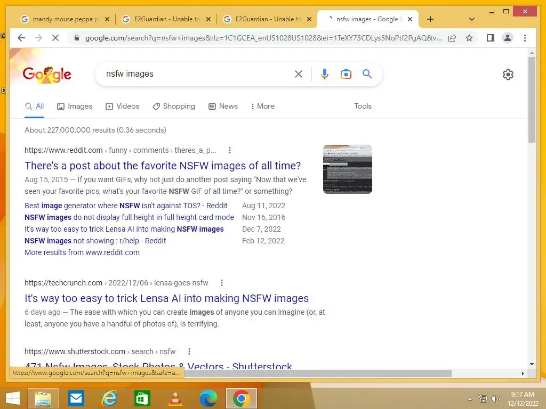Open the Chrome profile avatar

(x=508, y=38)
